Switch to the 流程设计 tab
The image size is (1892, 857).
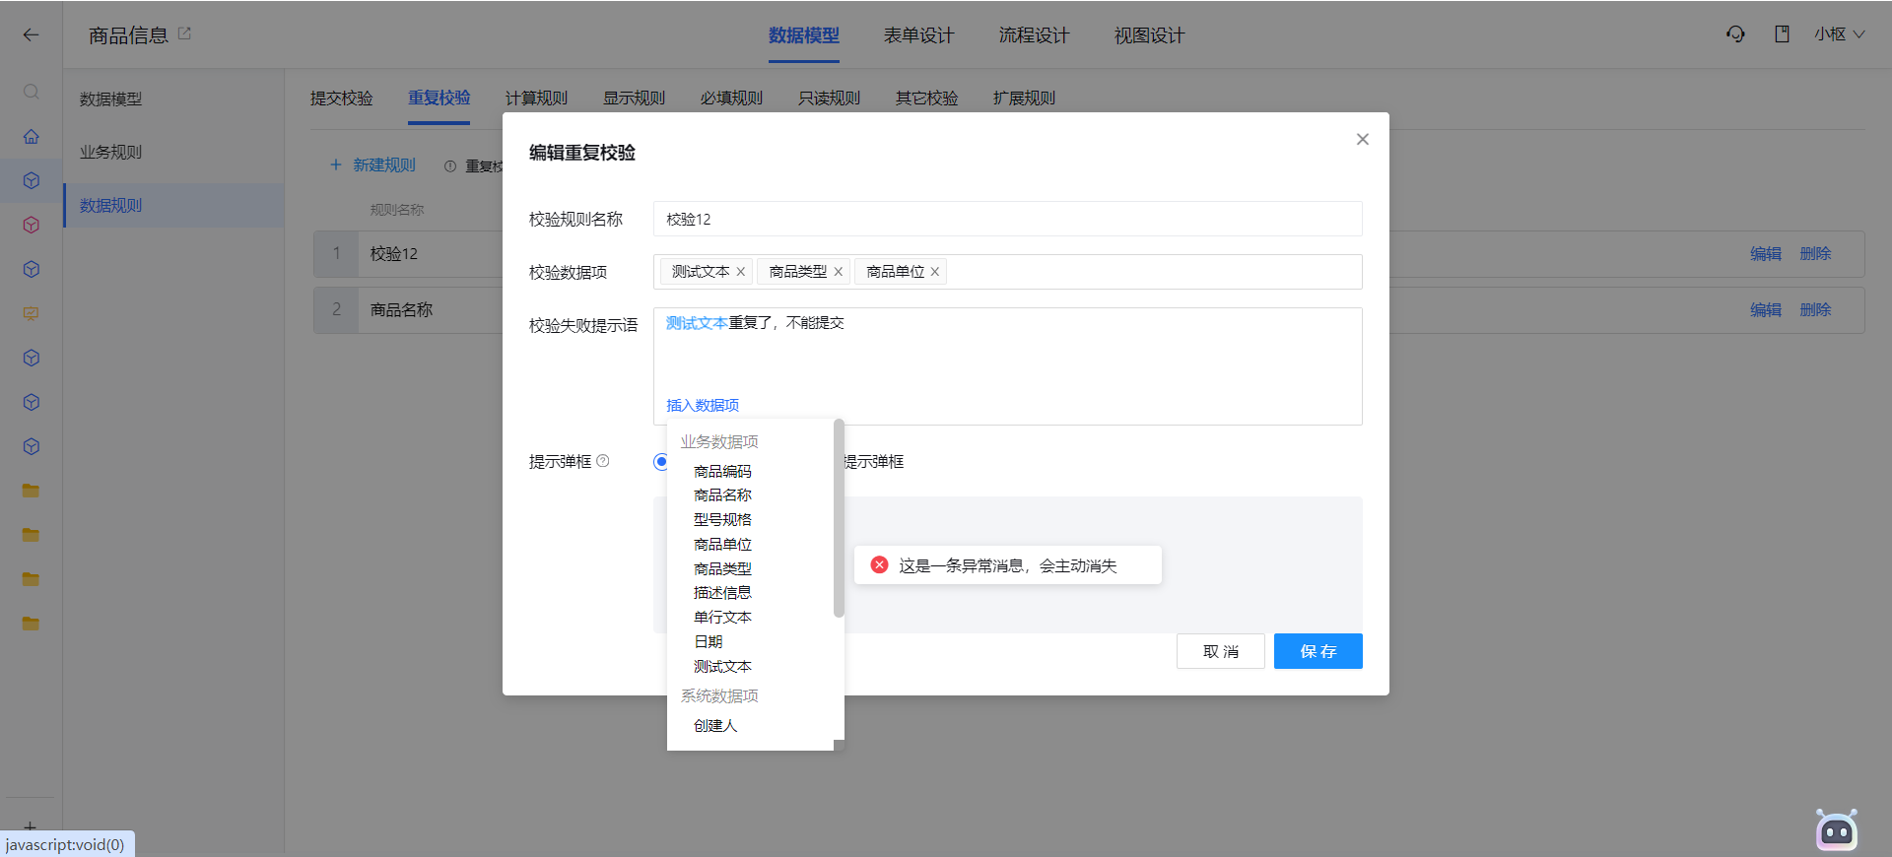[x=1034, y=35]
